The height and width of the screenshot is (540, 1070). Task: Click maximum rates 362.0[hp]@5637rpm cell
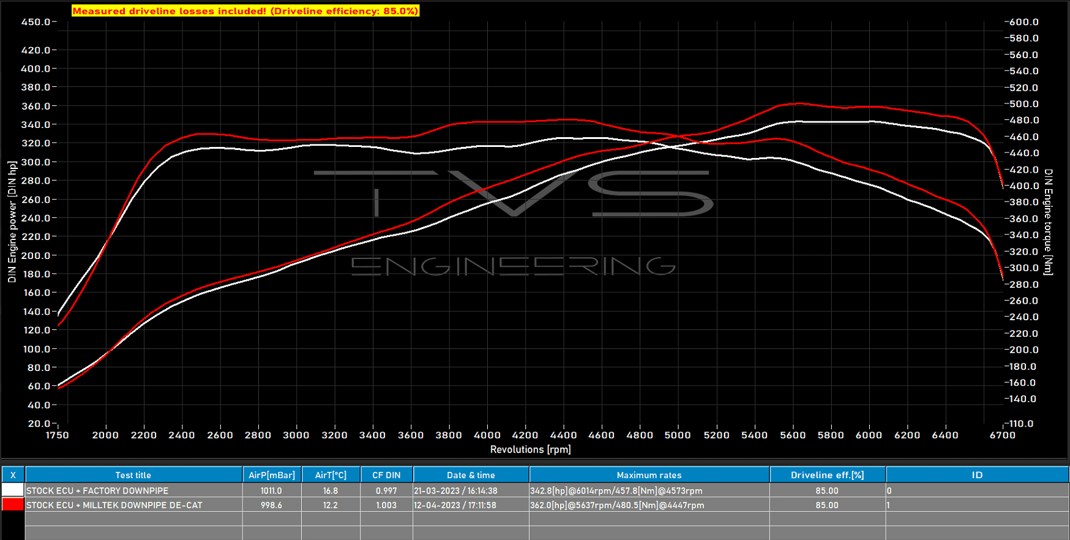point(649,505)
